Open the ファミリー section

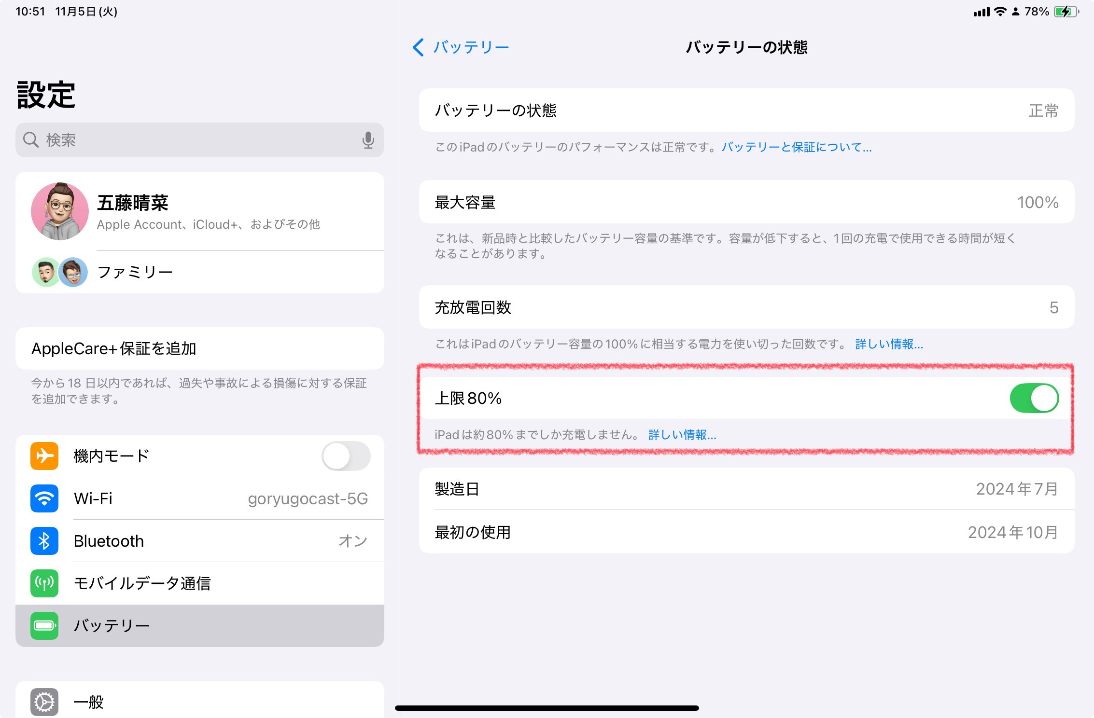(135, 272)
